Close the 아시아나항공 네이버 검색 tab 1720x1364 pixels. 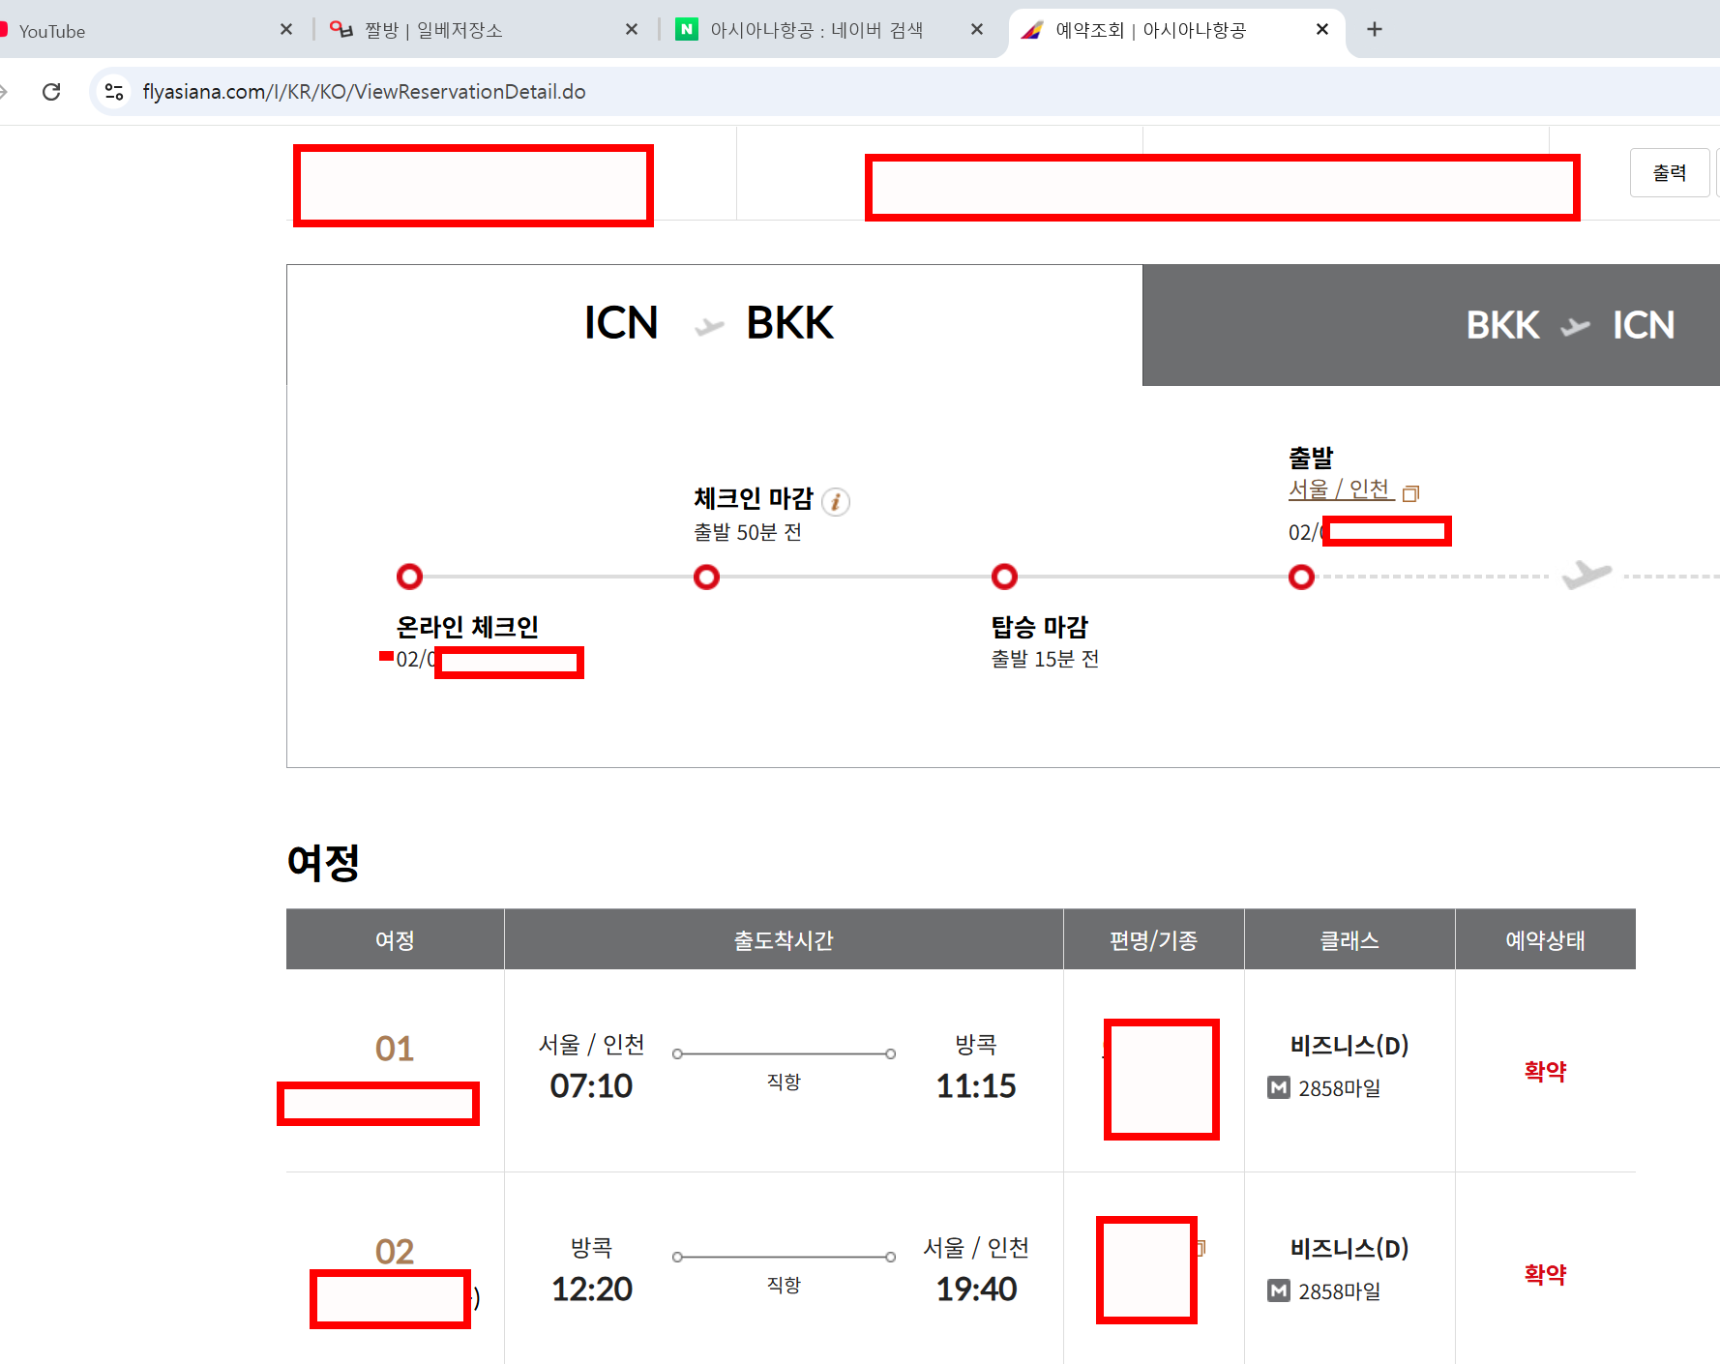[976, 30]
